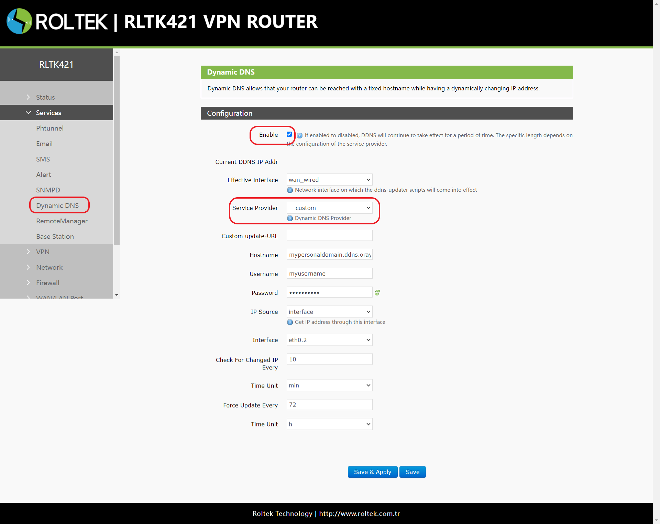Toggle the Enable DDNS checkbox

coord(289,134)
